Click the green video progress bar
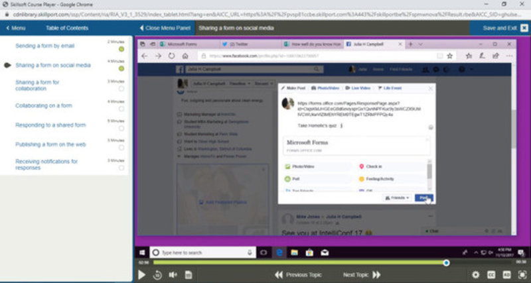This screenshot has width=531, height=283. [x=300, y=262]
